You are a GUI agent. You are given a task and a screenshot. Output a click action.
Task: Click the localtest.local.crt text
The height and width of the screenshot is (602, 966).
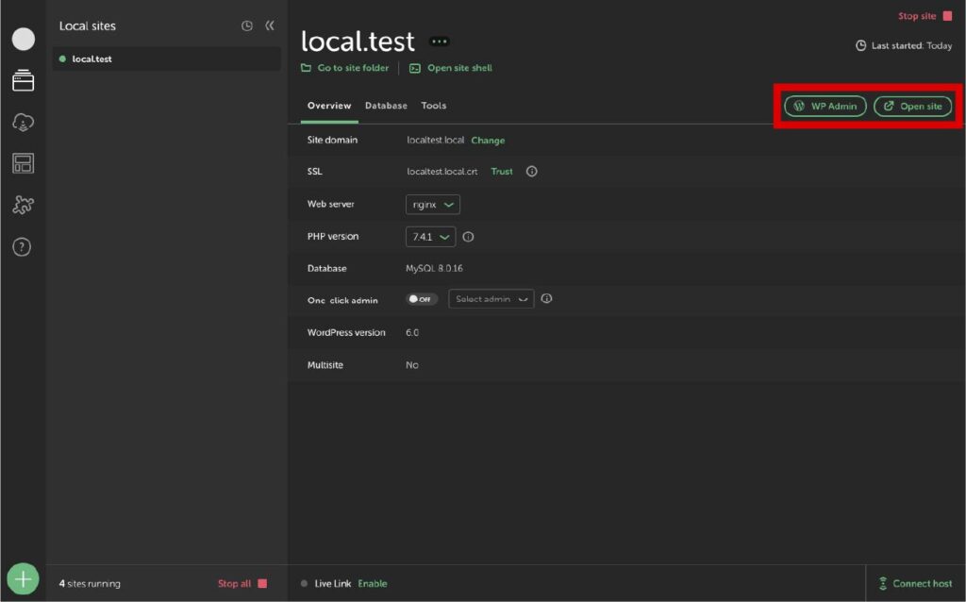442,172
